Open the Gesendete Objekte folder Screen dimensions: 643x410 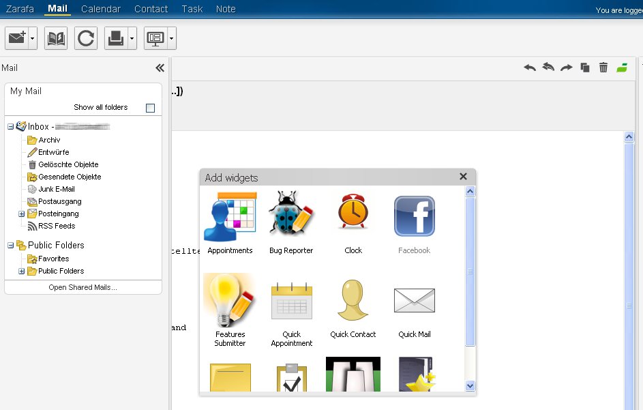[70, 177]
